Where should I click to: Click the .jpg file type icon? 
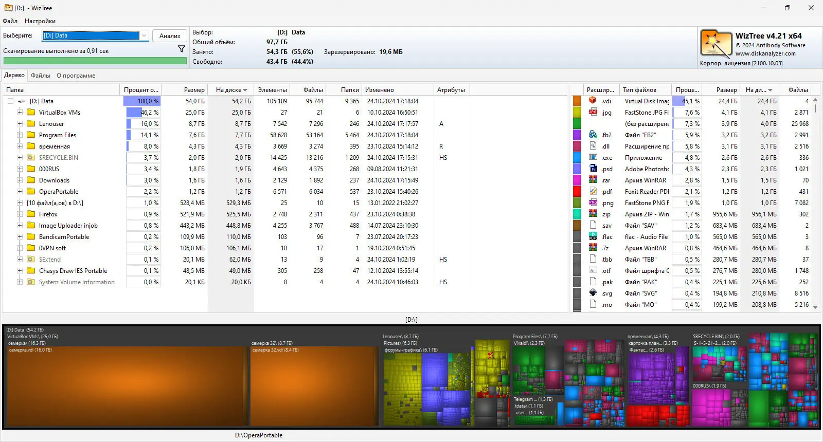click(593, 112)
